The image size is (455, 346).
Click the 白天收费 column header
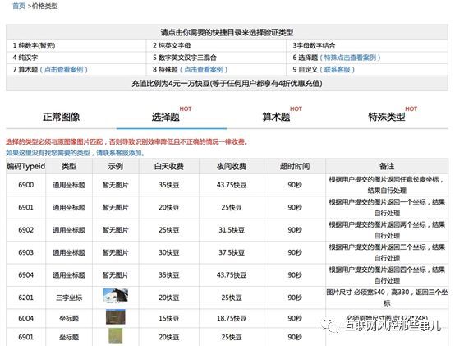pos(169,166)
